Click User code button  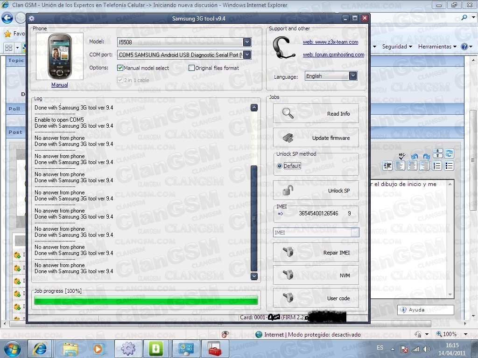(x=316, y=298)
